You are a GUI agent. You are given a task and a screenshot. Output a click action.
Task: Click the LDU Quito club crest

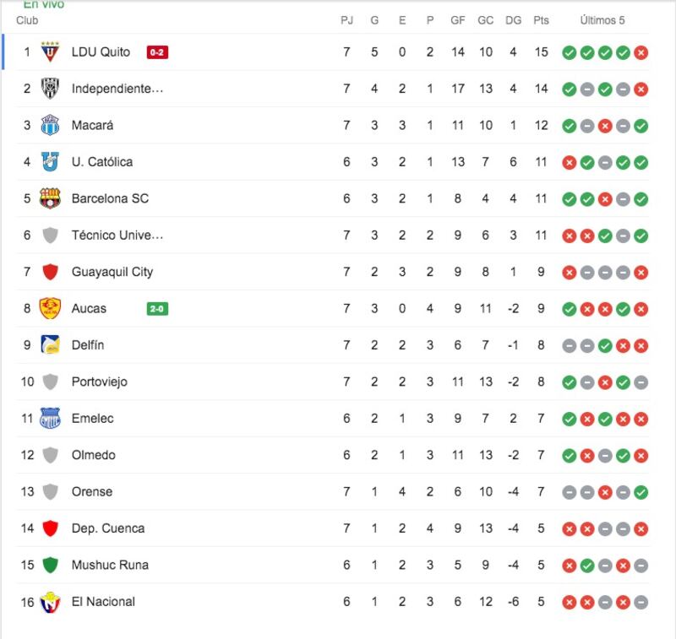[50, 51]
